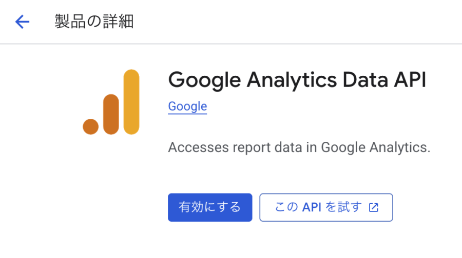Click the small orange dot in the Analytics logo
The image size is (462, 258).
coord(90,126)
